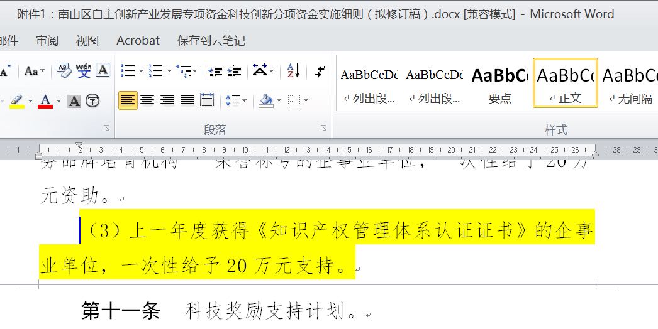The height and width of the screenshot is (329, 658).
Task: Open the Change Case Aa dropdown
Action: tap(34, 71)
